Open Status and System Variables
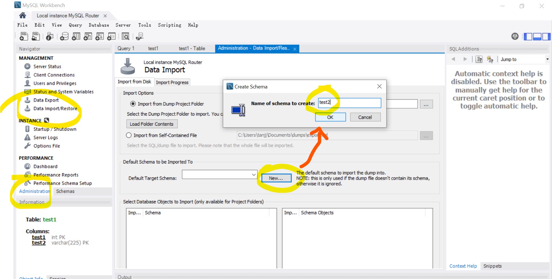 pyautogui.click(x=63, y=92)
